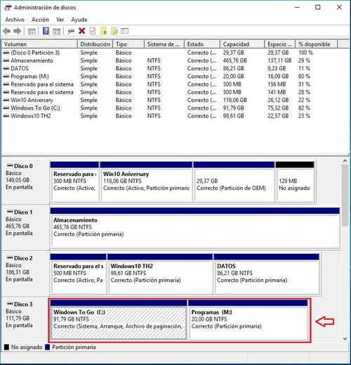Select the Windows10 TH2 row in the volume list

click(x=170, y=116)
